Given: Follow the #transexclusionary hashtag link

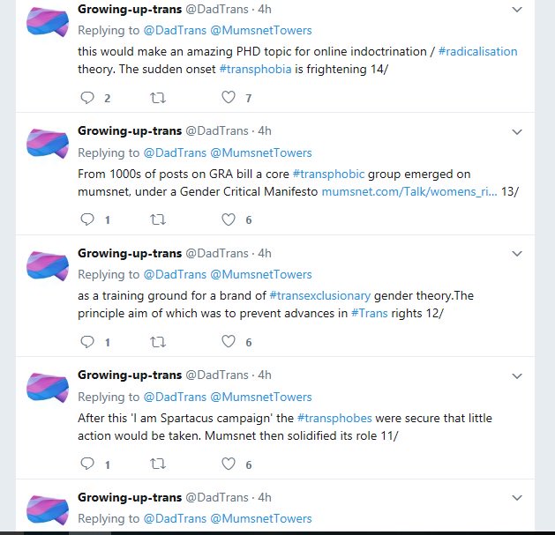Looking at the screenshot, I should pos(320,295).
